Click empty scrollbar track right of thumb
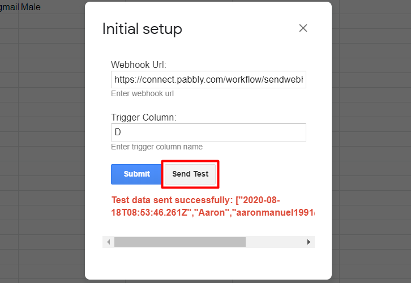Image resolution: width=411 pixels, height=283 pixels. pos(274,242)
